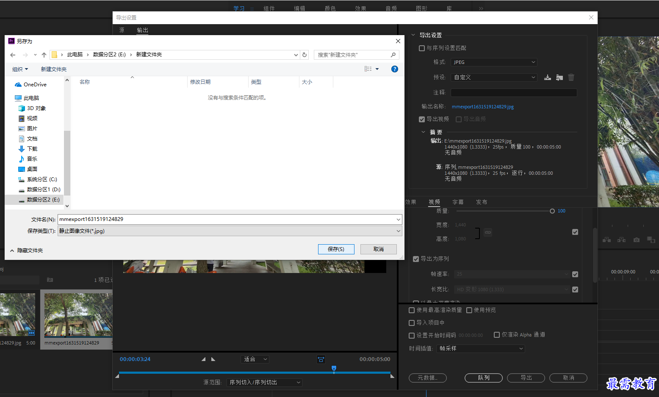Enable 设置开始时间码 checkbox
The width and height of the screenshot is (659, 397).
411,336
